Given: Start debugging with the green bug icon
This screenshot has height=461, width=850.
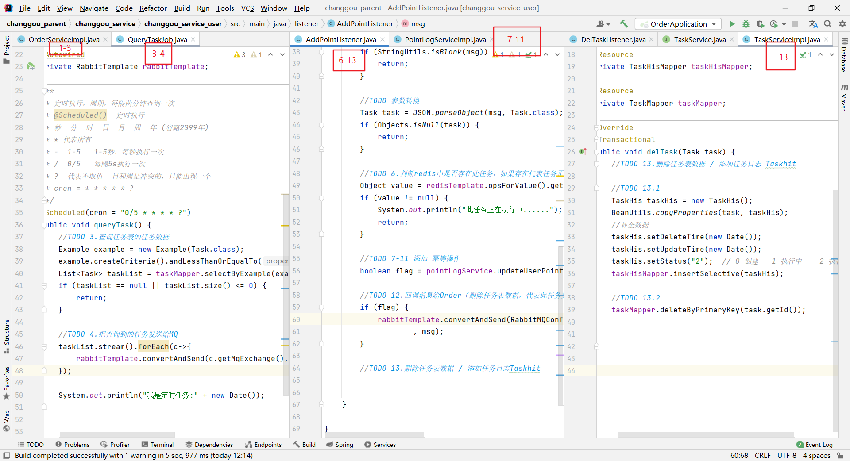Looking at the screenshot, I should 746,24.
